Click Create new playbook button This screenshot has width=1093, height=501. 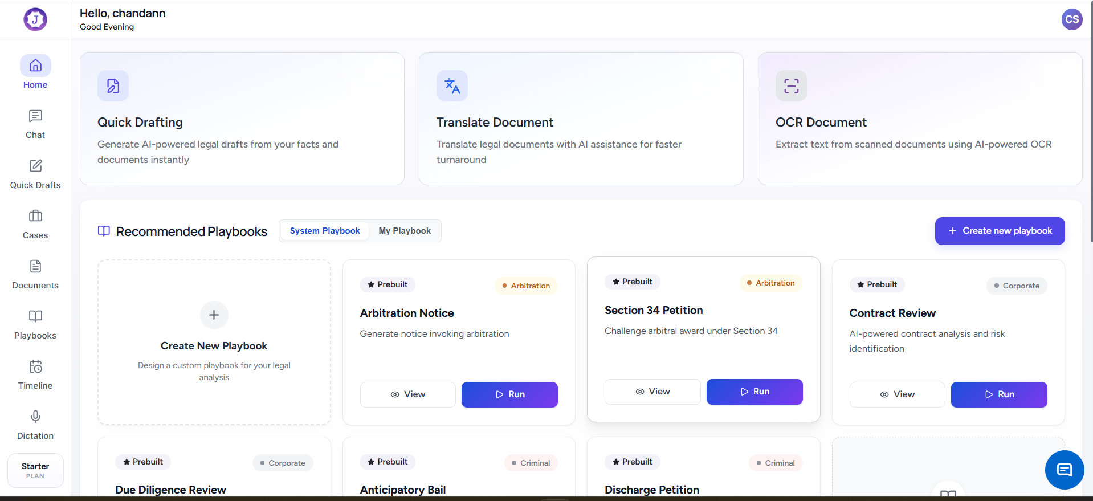[1000, 231]
